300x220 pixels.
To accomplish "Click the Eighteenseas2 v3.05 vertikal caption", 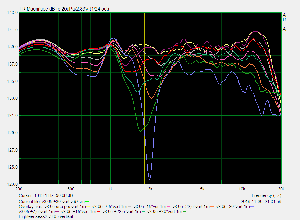I will [46, 216].
